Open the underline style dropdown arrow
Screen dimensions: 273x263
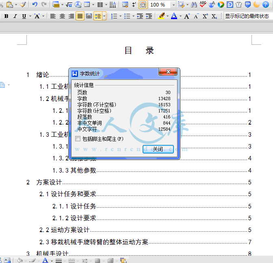pos(30,16)
